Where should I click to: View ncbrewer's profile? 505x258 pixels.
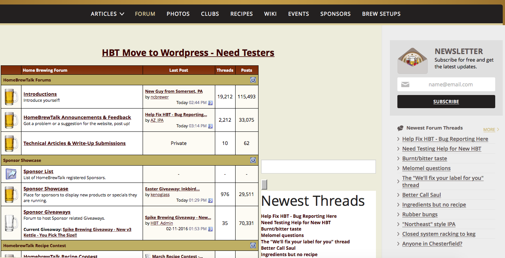pyautogui.click(x=160, y=97)
